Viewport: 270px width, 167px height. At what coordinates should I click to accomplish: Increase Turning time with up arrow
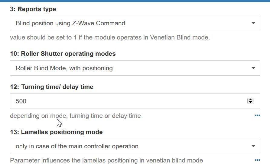[x=250, y=100]
